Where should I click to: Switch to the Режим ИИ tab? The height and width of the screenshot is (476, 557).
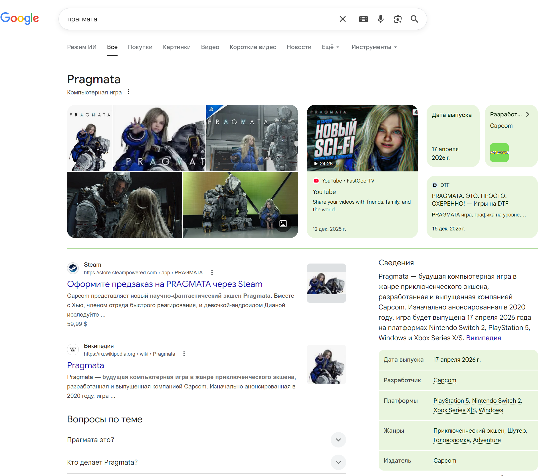[x=82, y=47]
